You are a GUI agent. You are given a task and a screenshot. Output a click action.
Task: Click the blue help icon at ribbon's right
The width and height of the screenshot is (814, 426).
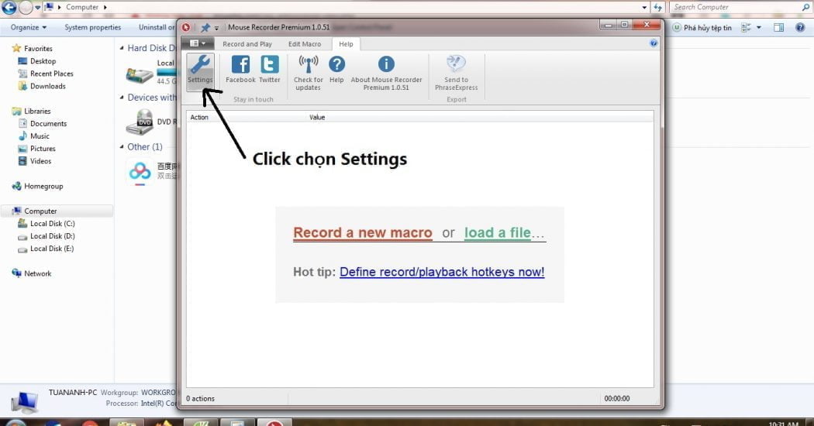pos(654,43)
